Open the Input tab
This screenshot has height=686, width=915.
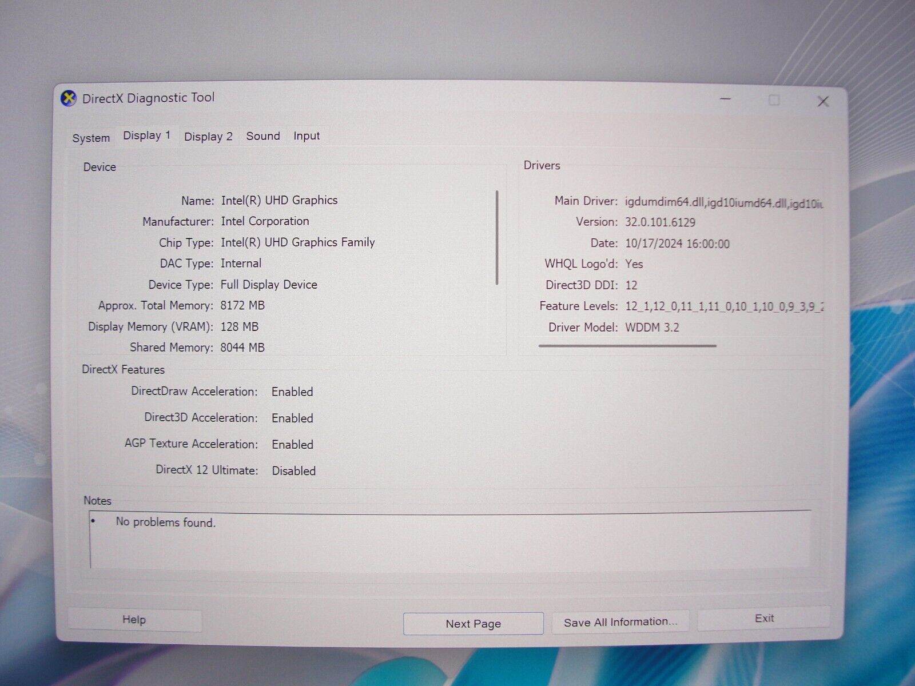click(x=306, y=135)
